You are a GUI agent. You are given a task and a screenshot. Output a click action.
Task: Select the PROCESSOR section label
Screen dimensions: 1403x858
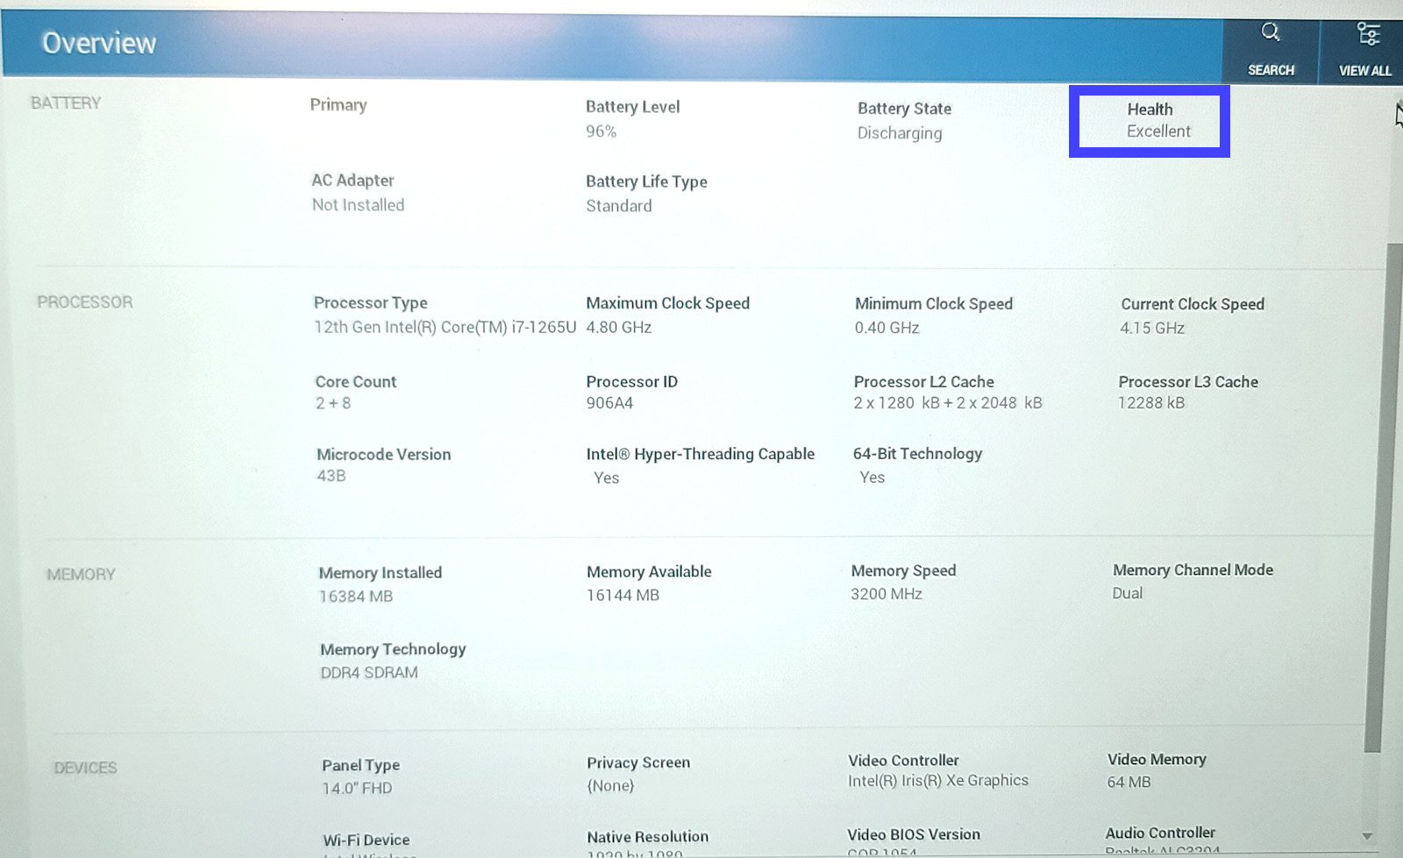pyautogui.click(x=85, y=301)
